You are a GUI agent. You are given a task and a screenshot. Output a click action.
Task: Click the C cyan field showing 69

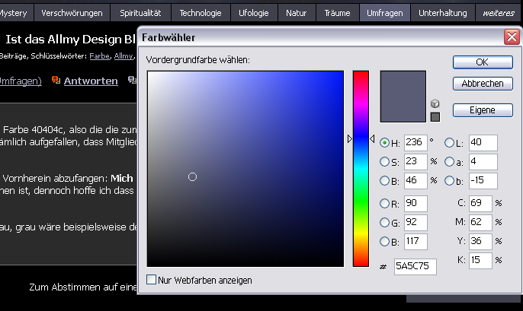click(480, 203)
